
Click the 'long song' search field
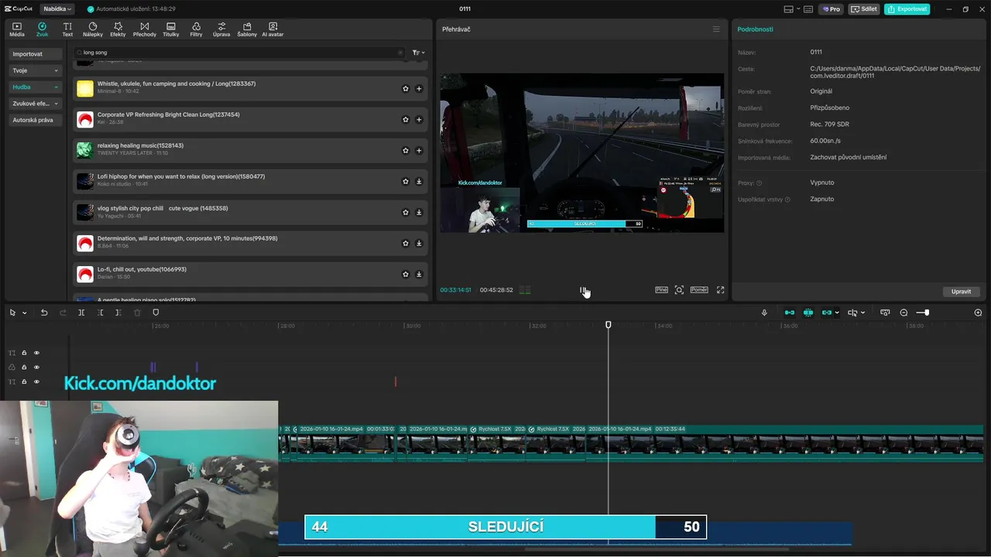click(x=239, y=53)
